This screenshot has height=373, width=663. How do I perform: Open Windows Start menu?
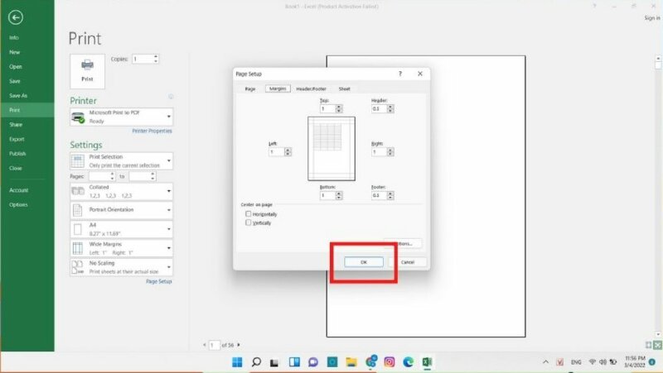237,361
